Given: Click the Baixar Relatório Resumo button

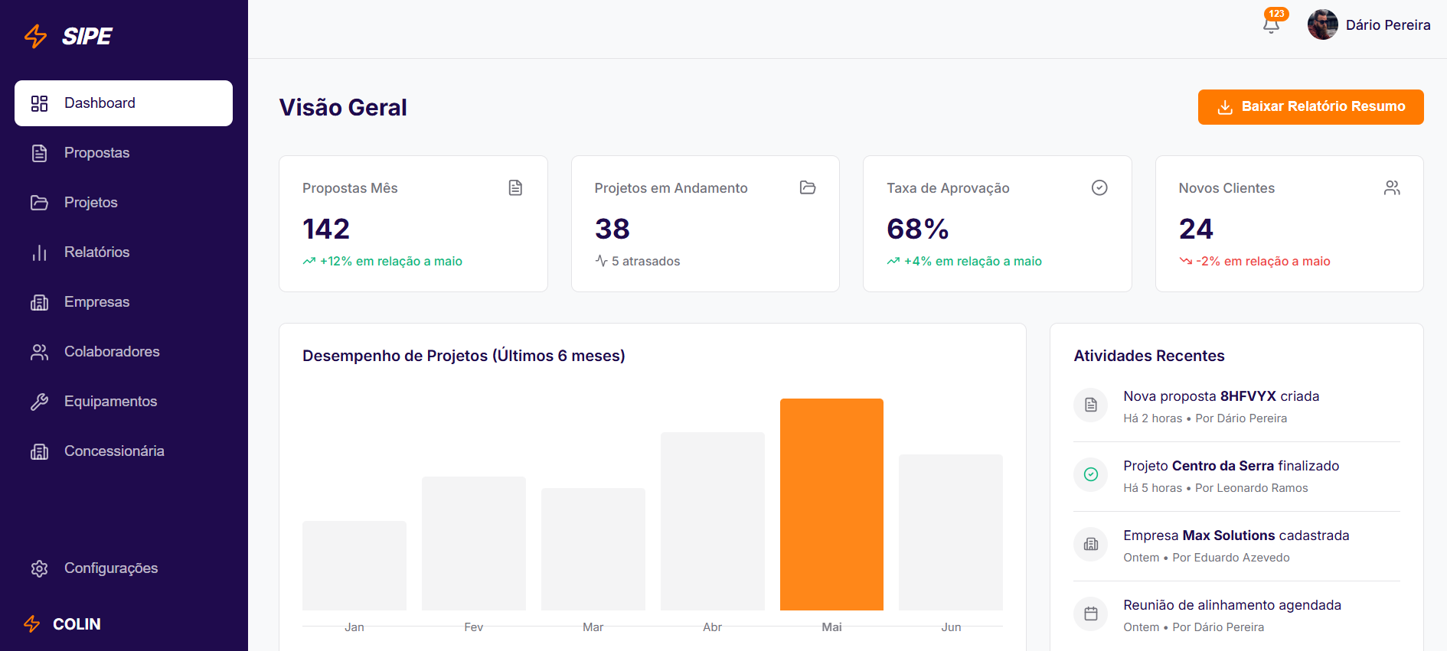Looking at the screenshot, I should (x=1311, y=107).
